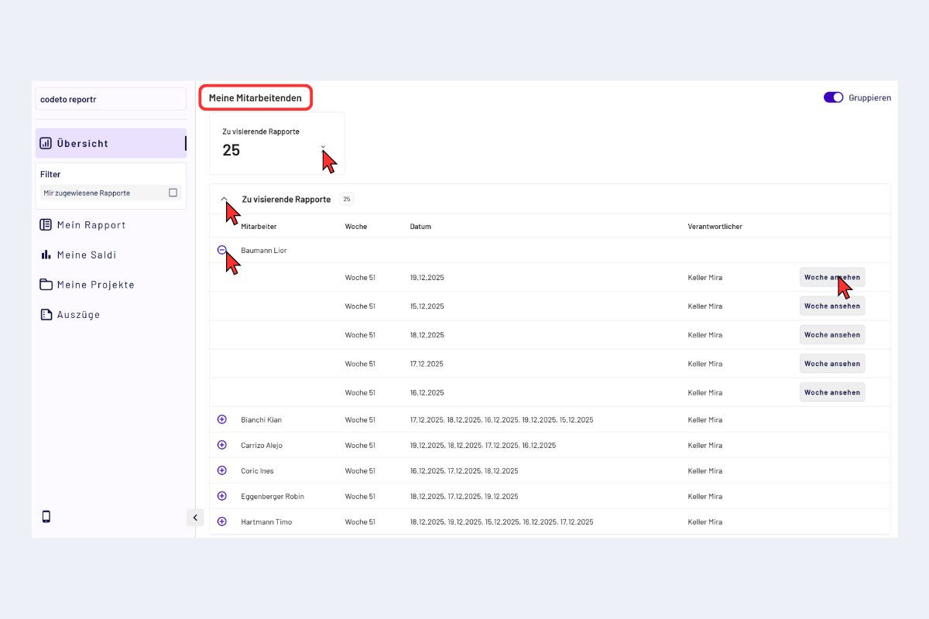
Task: Open the Übersicht chart icon
Action: [46, 143]
